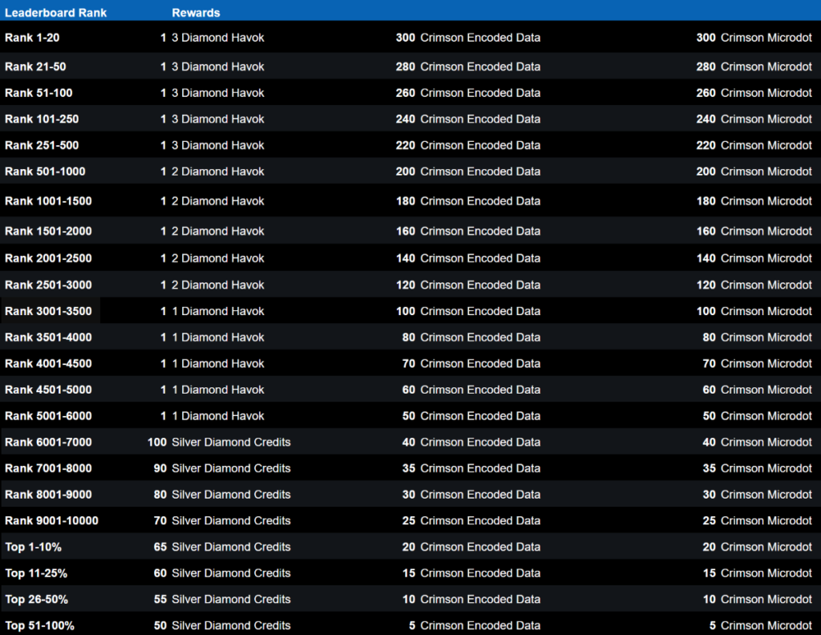The width and height of the screenshot is (821, 635).
Task: Click "10 Crimson Encoded Data" reward
Action: pyautogui.click(x=471, y=600)
